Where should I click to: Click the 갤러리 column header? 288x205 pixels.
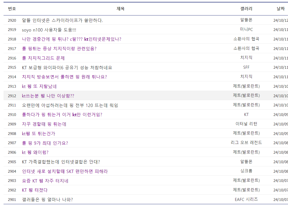(x=246, y=9)
